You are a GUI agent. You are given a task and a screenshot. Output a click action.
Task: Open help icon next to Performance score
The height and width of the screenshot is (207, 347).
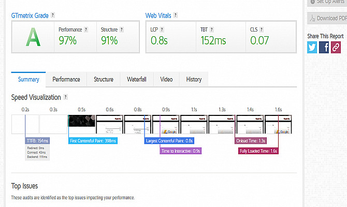point(86,29)
